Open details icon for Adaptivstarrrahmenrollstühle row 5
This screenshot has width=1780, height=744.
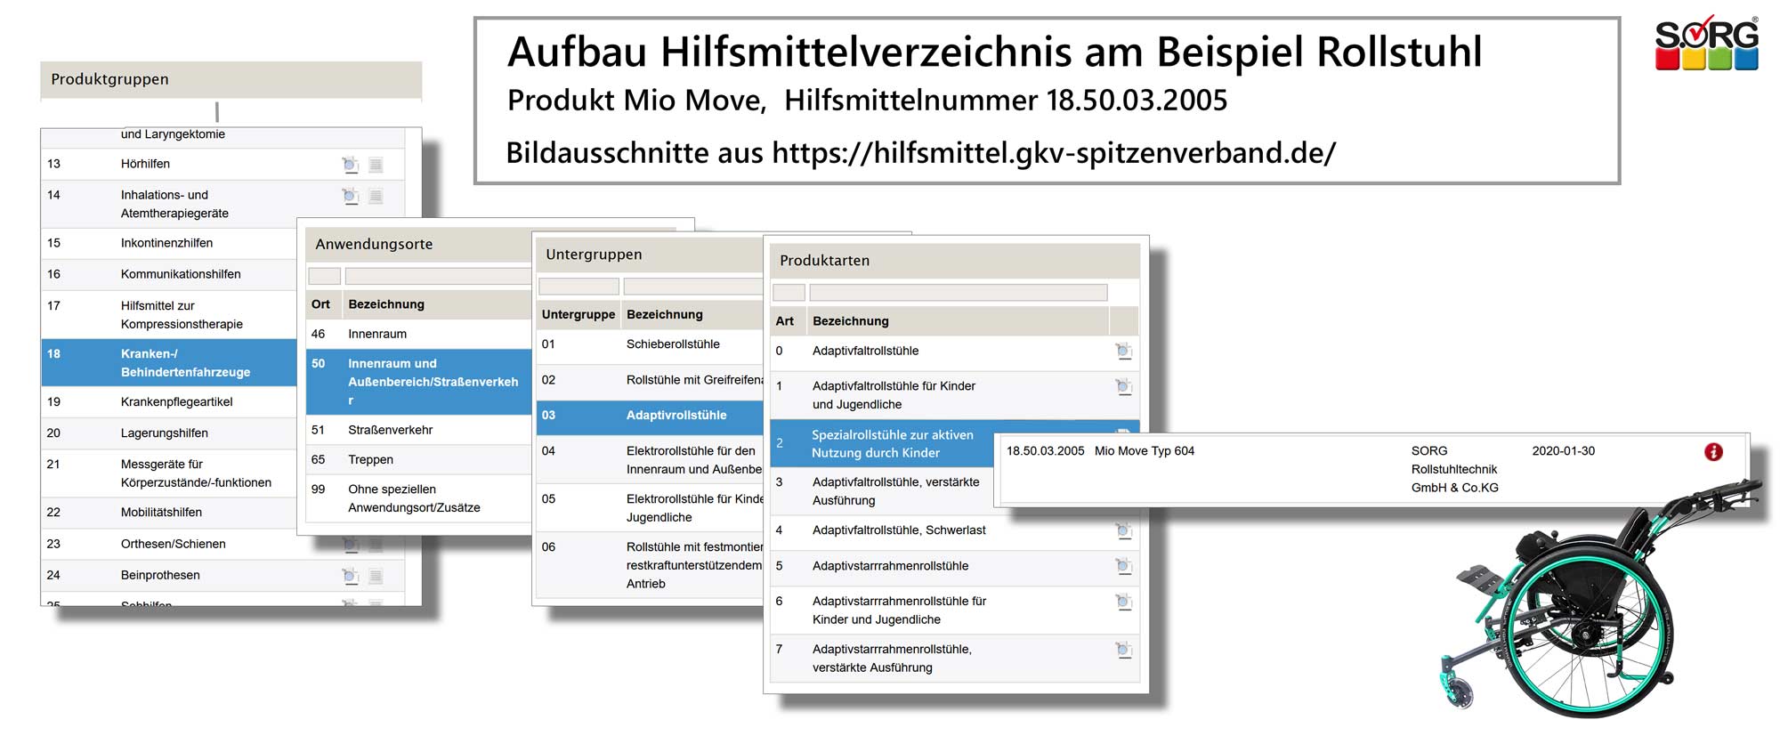click(x=1124, y=566)
